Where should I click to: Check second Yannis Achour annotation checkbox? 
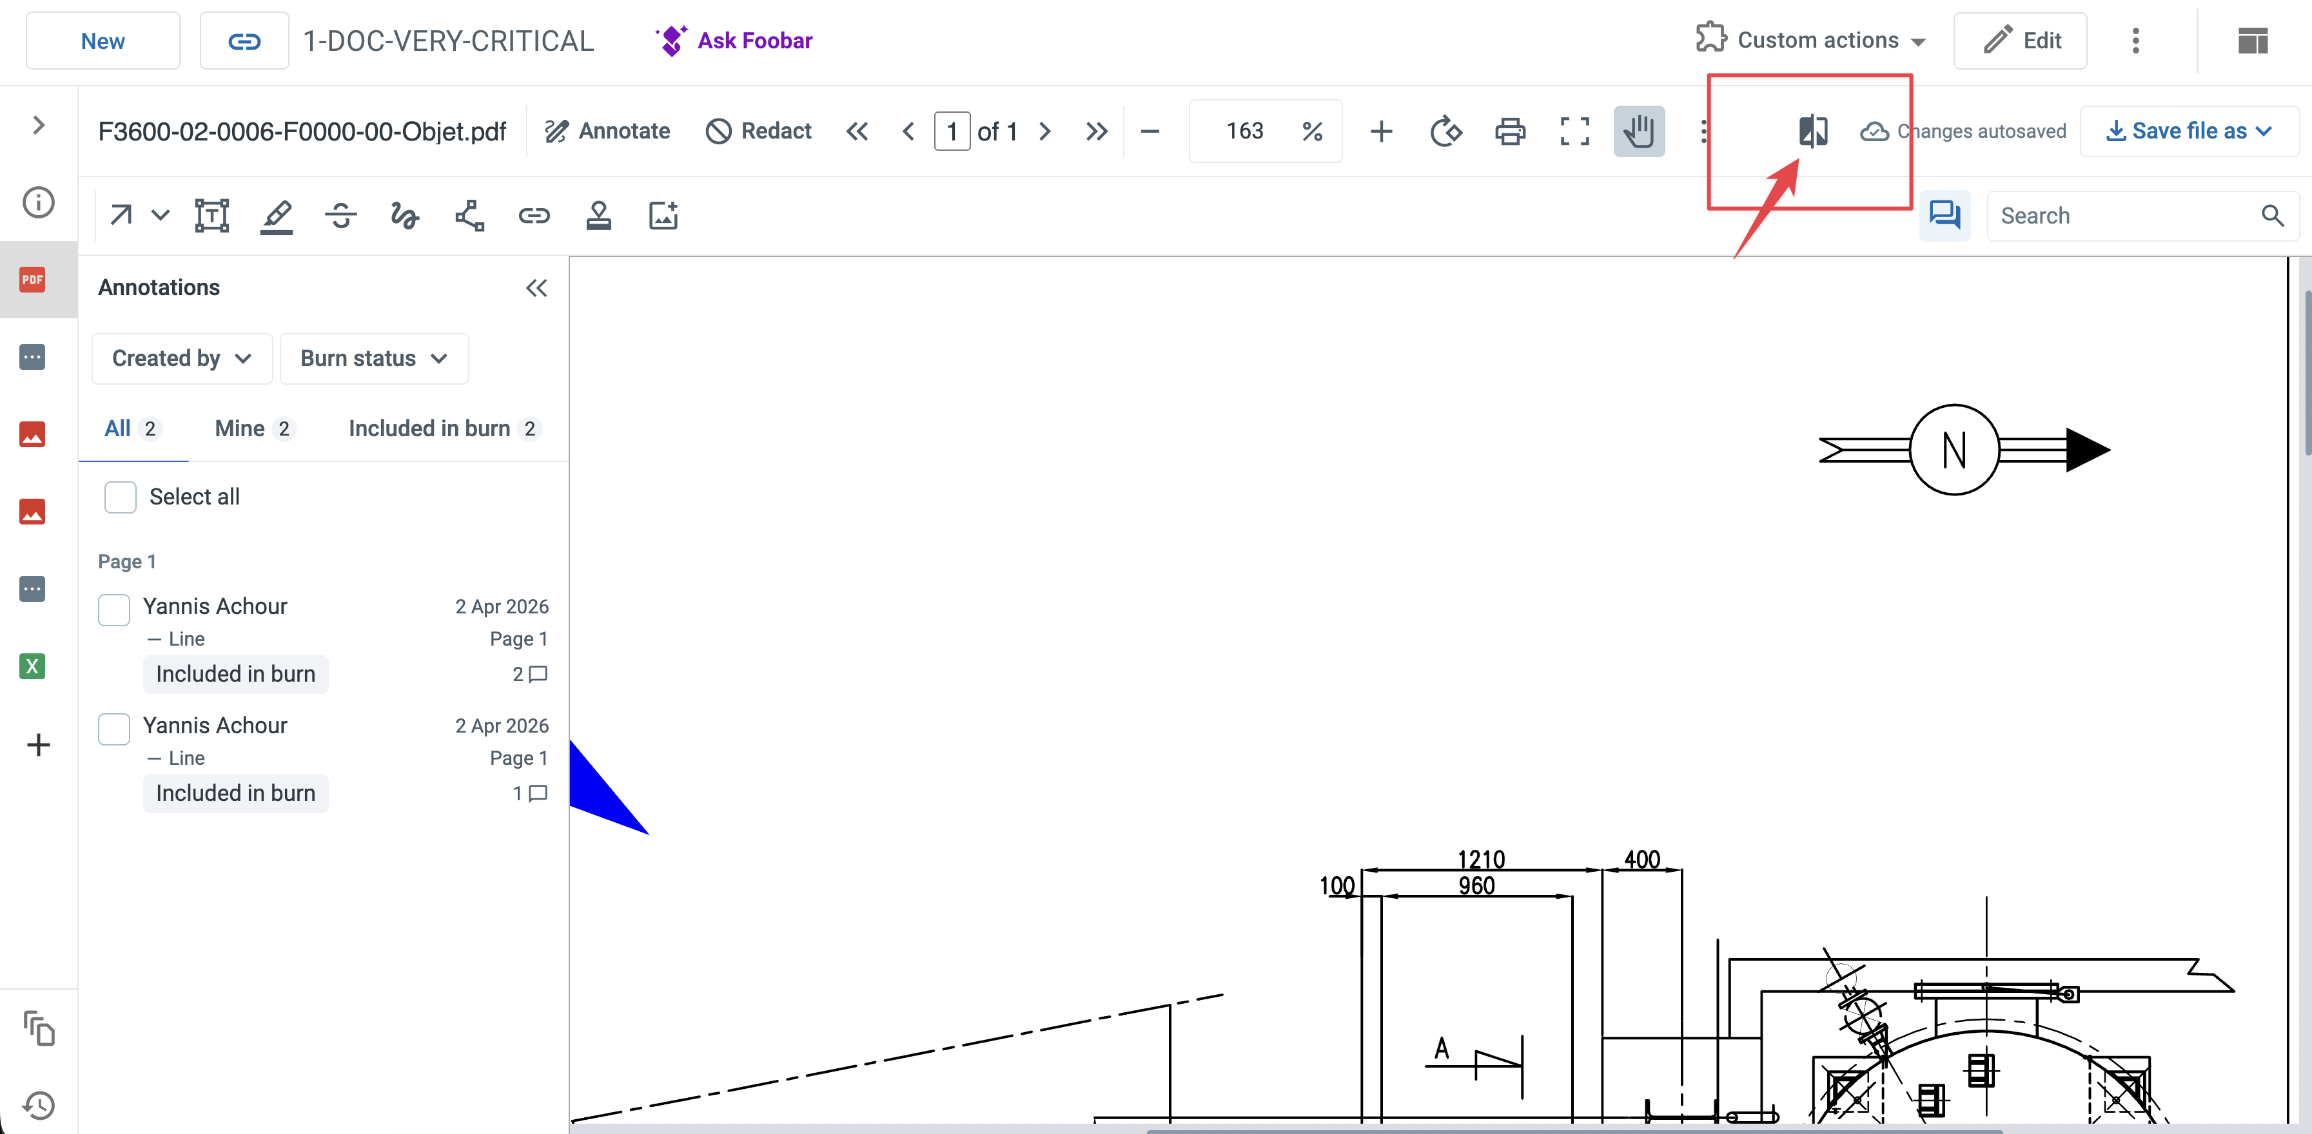pyautogui.click(x=114, y=729)
